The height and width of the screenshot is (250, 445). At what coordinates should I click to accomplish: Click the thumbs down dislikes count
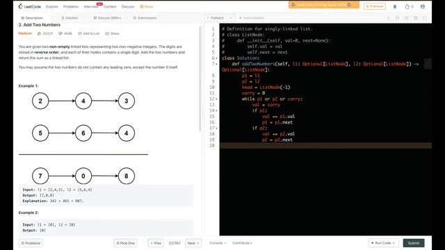point(65,33)
